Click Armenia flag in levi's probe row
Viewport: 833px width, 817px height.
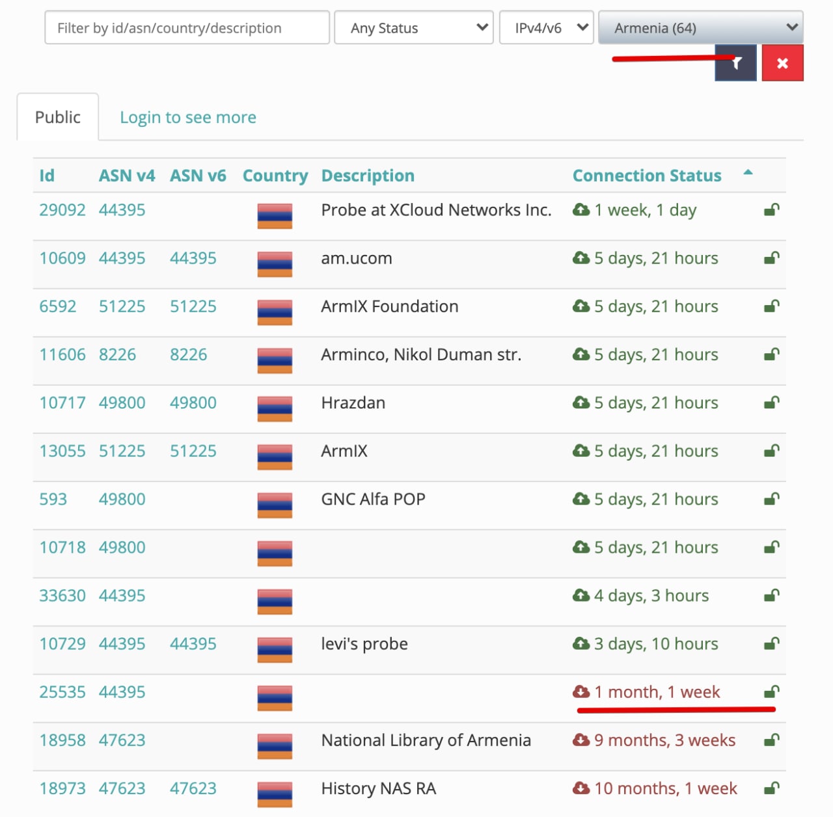[x=275, y=649]
